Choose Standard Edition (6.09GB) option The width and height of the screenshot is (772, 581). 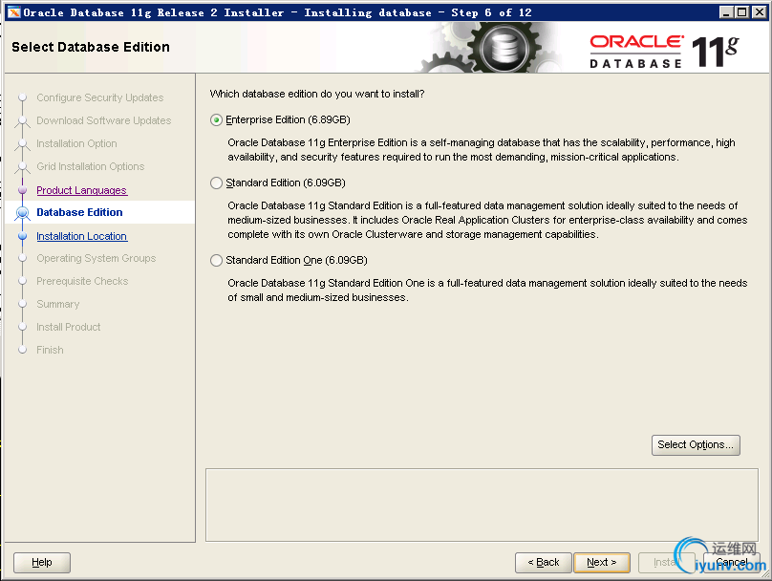pyautogui.click(x=216, y=183)
